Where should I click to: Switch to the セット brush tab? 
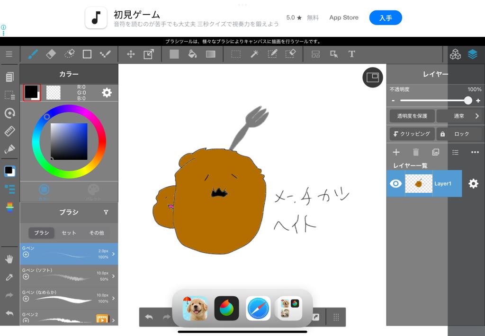[69, 233]
